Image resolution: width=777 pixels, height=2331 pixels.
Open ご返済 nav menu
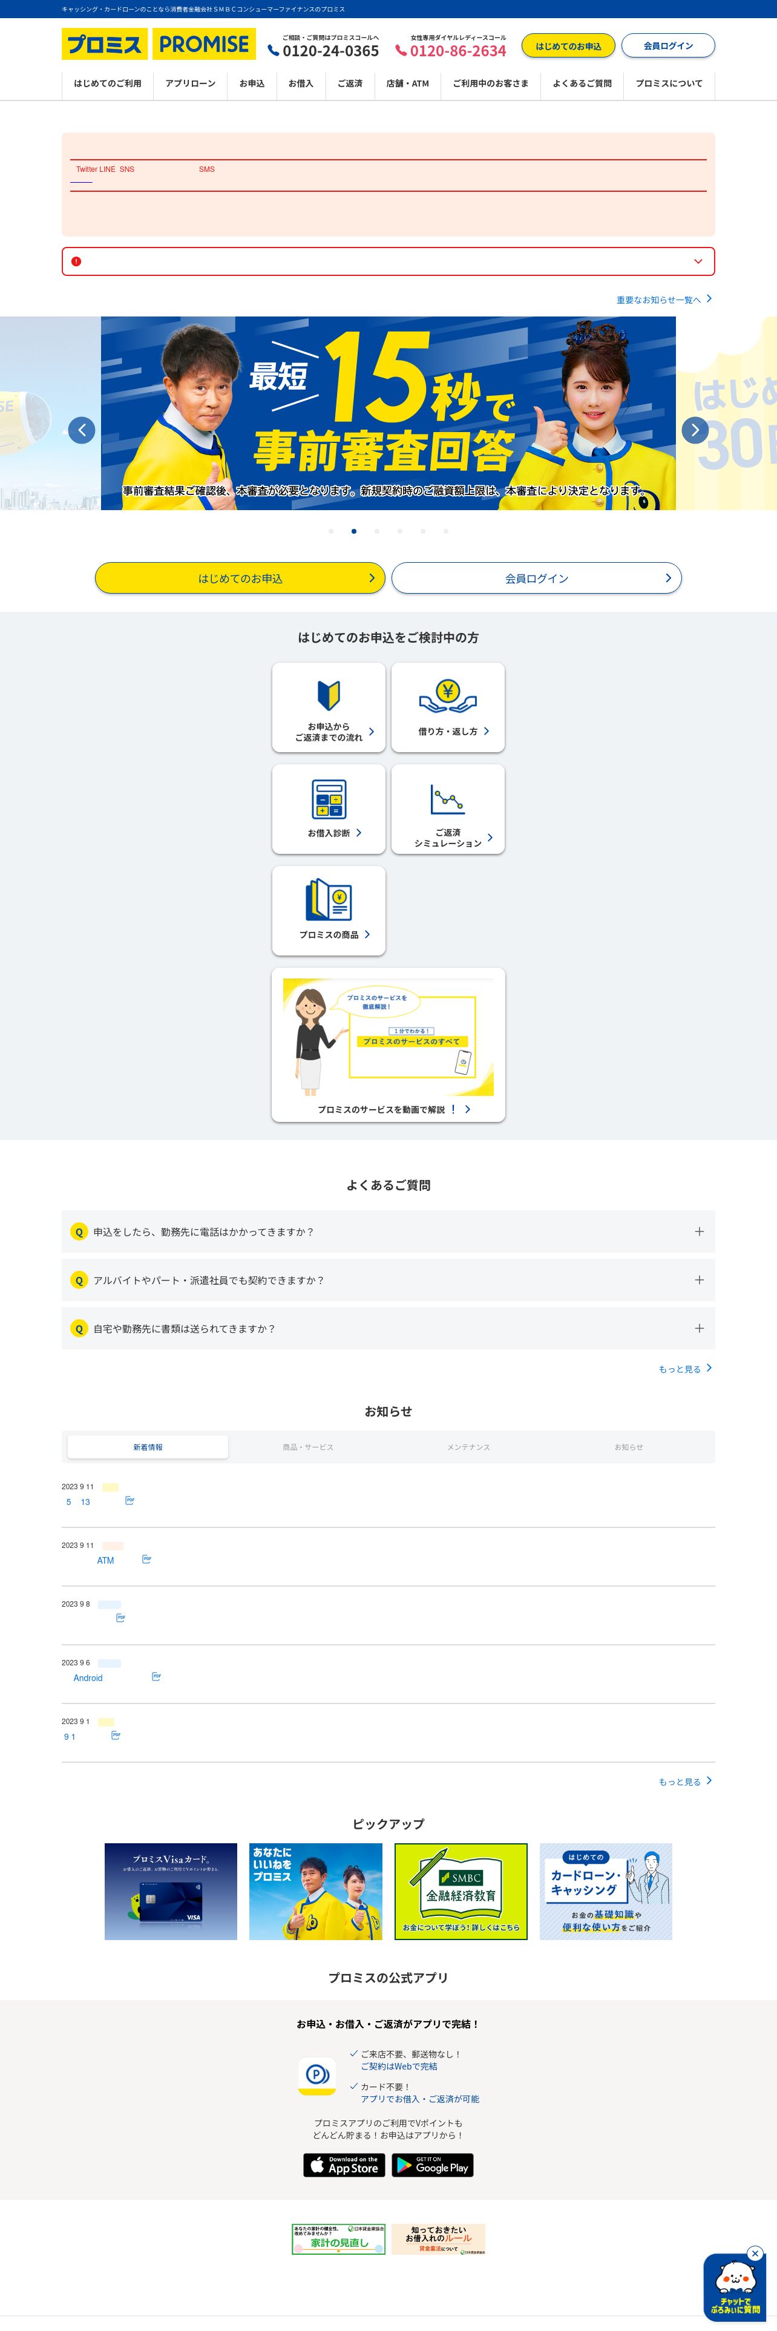point(350,84)
